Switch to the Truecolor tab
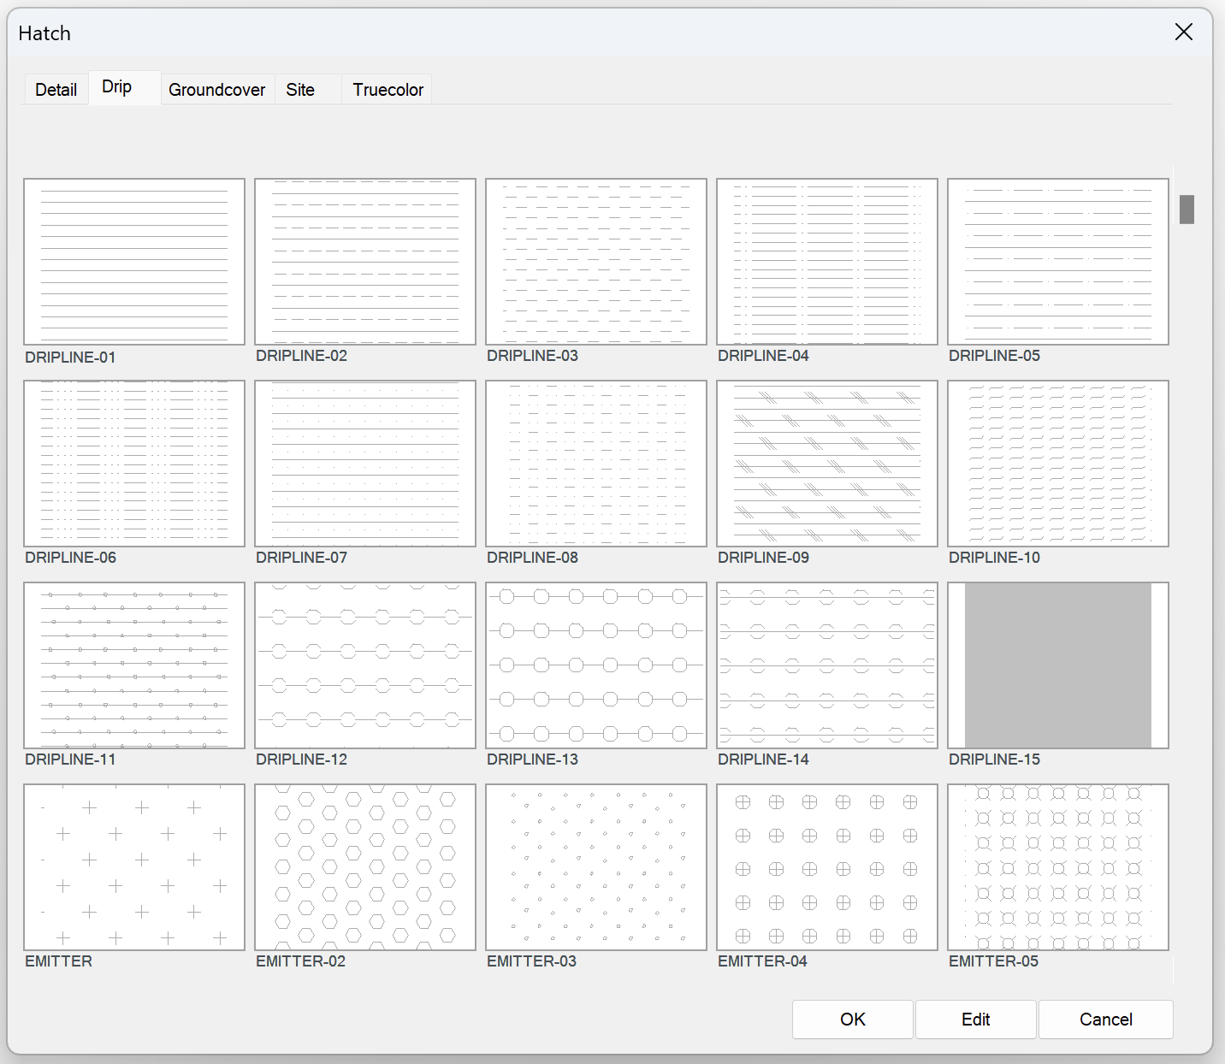The height and width of the screenshot is (1064, 1225). [387, 89]
